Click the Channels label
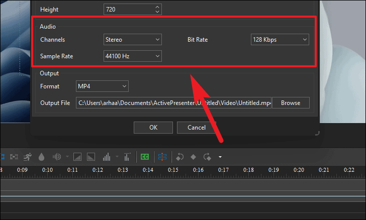This screenshot has width=366, height=220. coord(52,40)
